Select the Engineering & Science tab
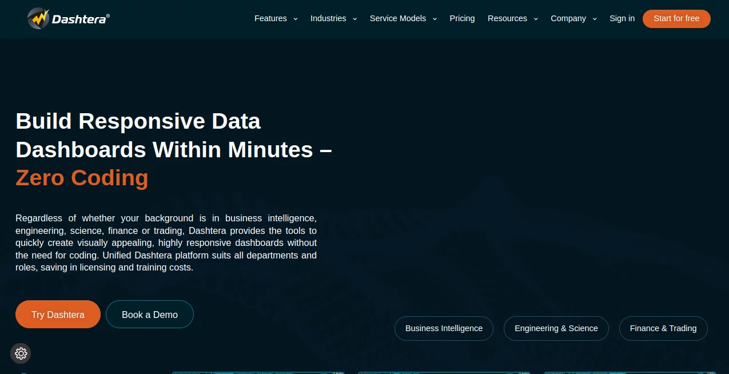The height and width of the screenshot is (374, 729). (556, 328)
